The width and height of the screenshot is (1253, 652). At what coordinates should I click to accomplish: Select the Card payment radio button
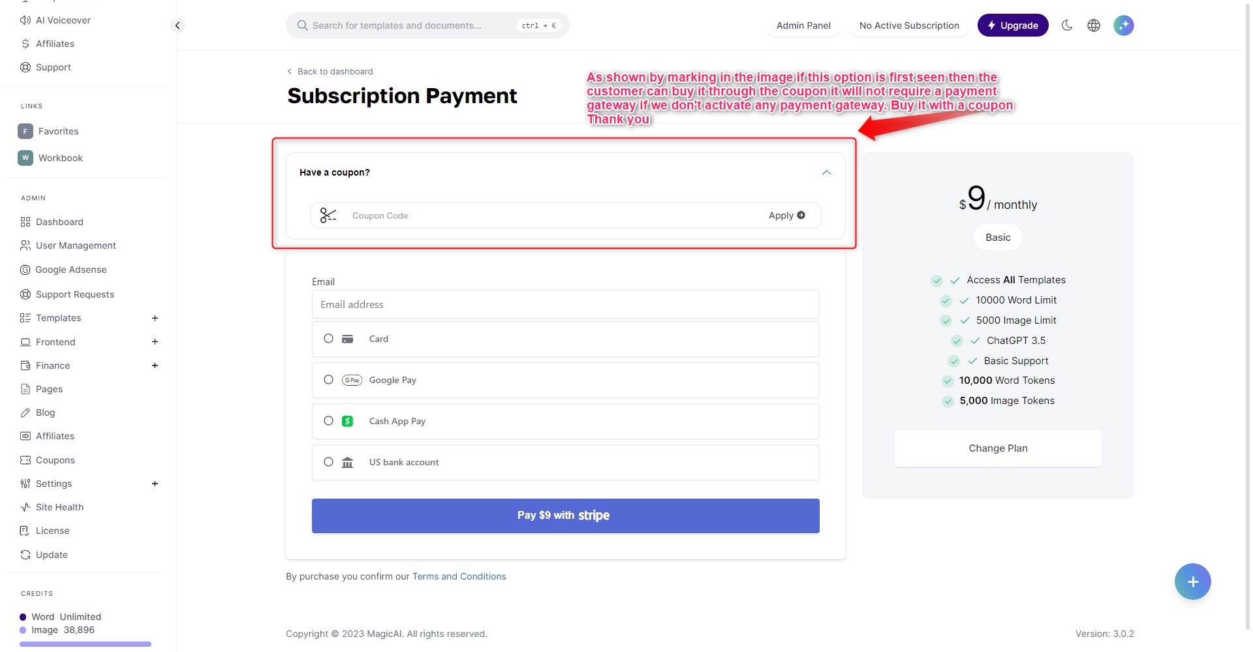(x=328, y=339)
